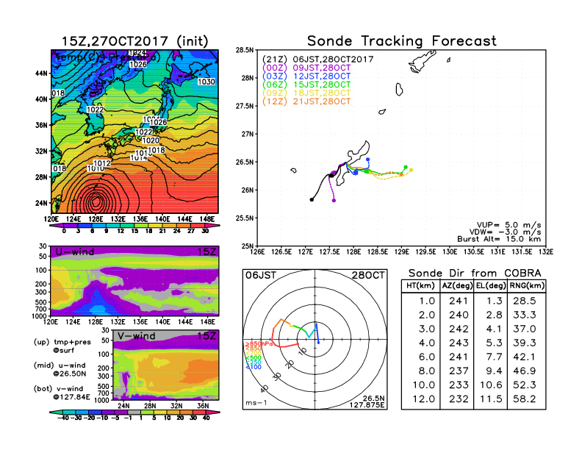Click the green '<500' hodograph legend entry
This screenshot has height=450, width=582.
[x=253, y=358]
